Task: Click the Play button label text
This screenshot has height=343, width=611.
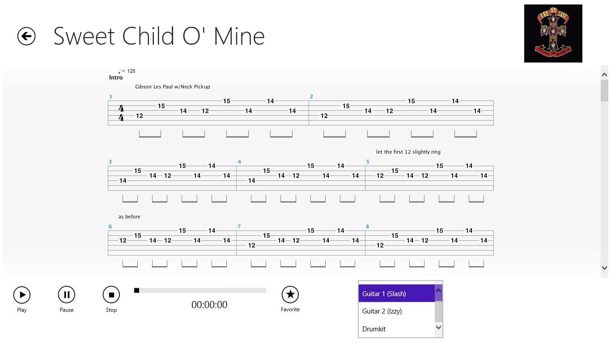Action: [21, 310]
